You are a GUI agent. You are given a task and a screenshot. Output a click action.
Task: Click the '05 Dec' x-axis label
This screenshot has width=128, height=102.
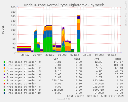[112, 55]
